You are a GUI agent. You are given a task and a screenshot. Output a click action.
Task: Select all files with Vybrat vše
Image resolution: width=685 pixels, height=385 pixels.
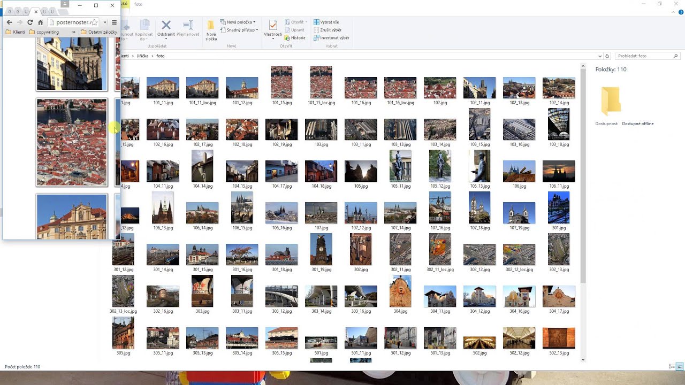[326, 22]
